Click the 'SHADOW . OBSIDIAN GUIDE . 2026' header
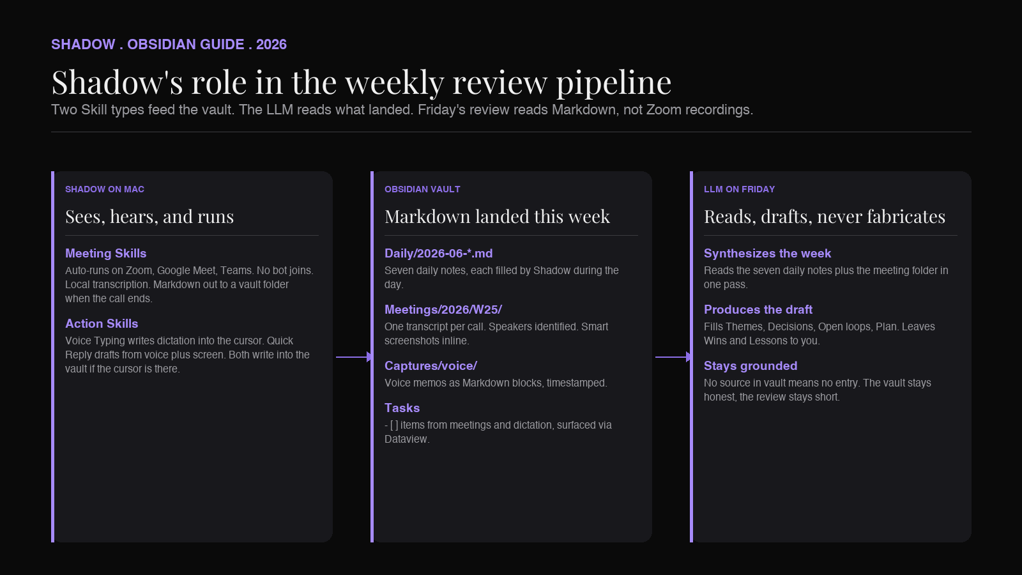This screenshot has width=1022, height=575. [x=169, y=45]
